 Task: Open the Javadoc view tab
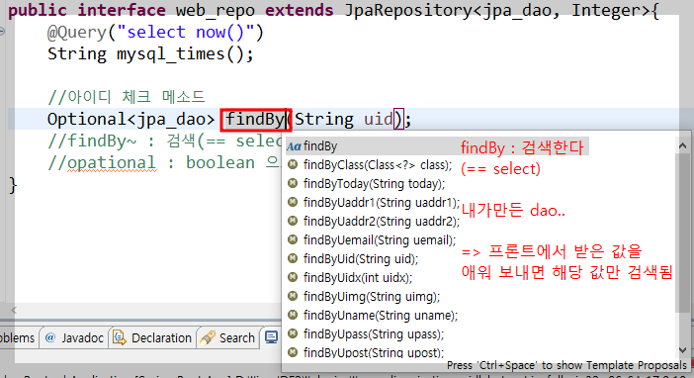coord(74,338)
